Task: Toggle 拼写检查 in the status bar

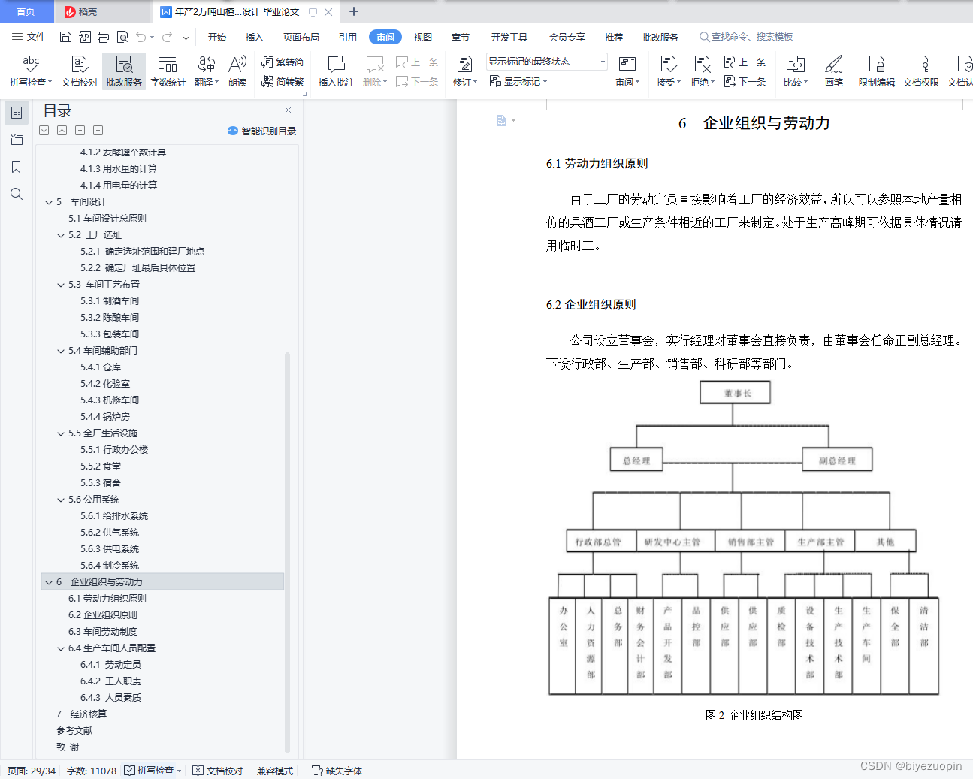Action: pyautogui.click(x=153, y=771)
